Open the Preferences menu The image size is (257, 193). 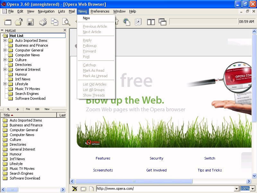click(100, 11)
